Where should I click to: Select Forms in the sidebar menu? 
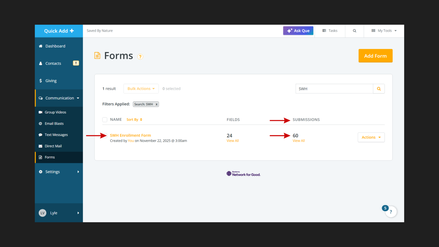pos(50,157)
